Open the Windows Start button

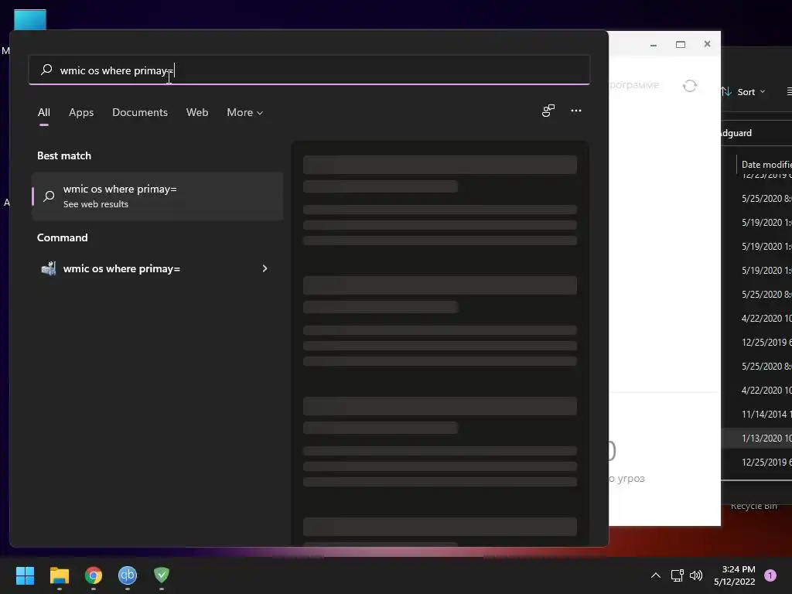point(25,575)
